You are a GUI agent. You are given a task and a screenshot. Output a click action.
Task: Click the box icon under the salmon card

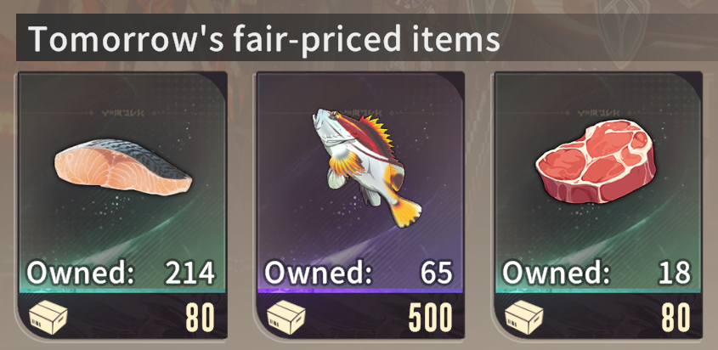(x=48, y=317)
